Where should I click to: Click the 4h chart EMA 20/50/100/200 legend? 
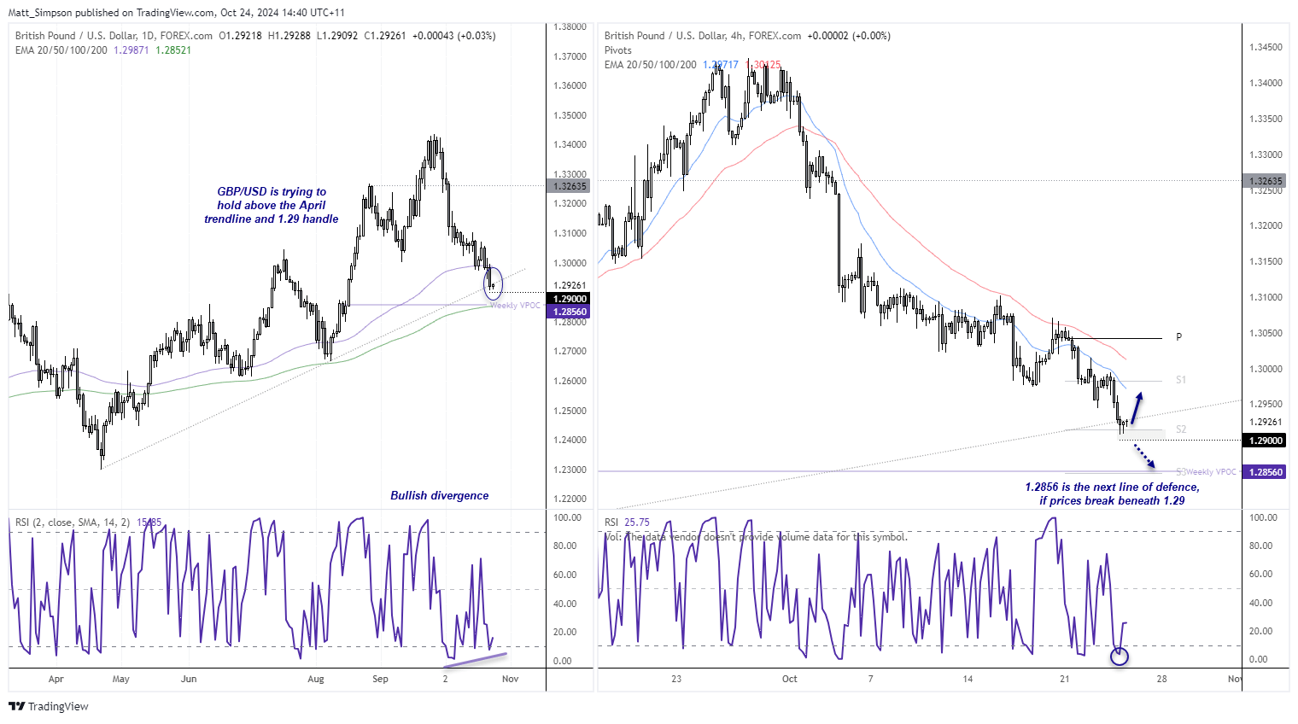pos(651,65)
